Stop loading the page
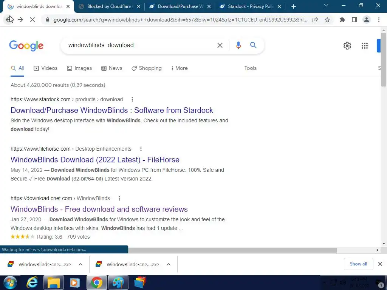Screen dimensions: 387x290 33,20
